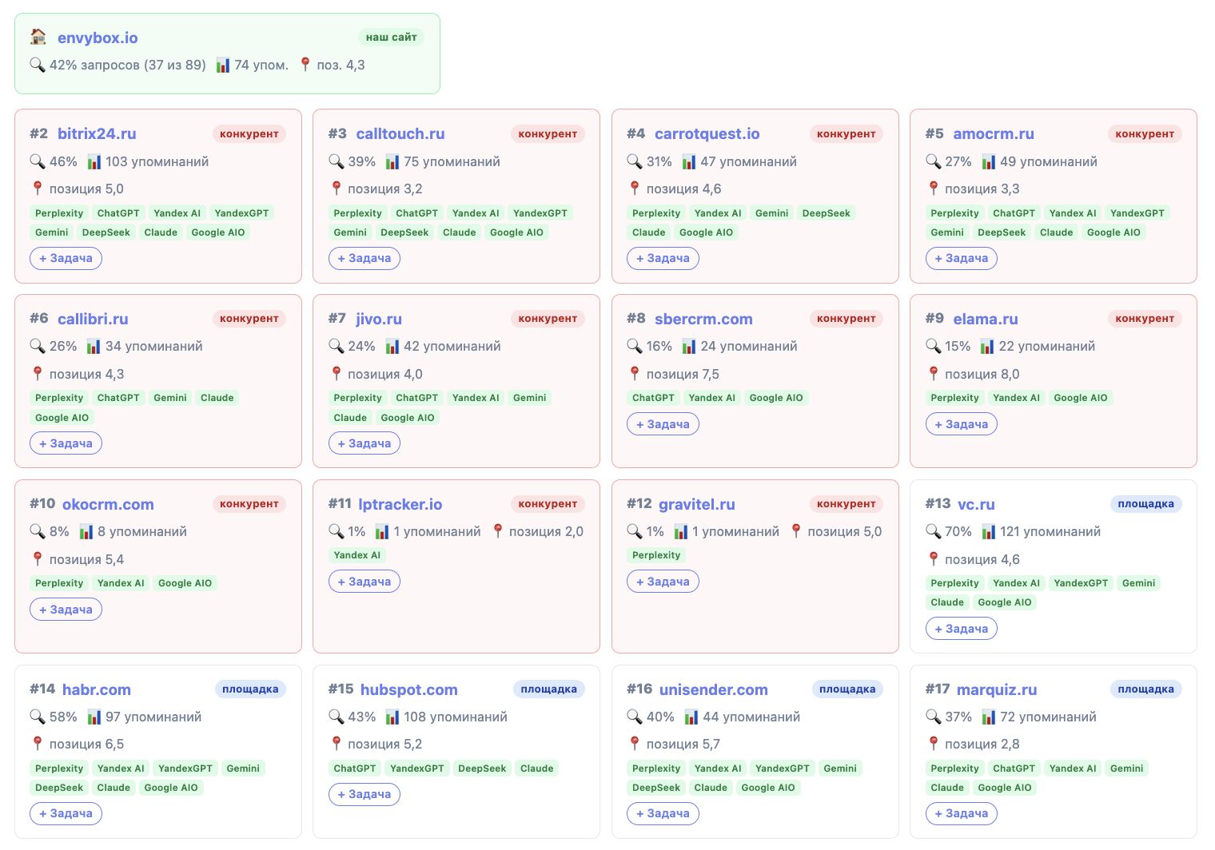The width and height of the screenshot is (1215, 850).
Task: Click the Yandex AI tag in lptracker.io card
Action: (x=357, y=555)
